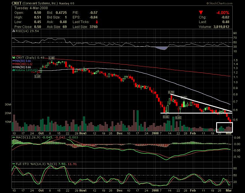Click the candlestick icon before CNXT (Daily)
This screenshot has height=193, width=245.
coord(14,58)
